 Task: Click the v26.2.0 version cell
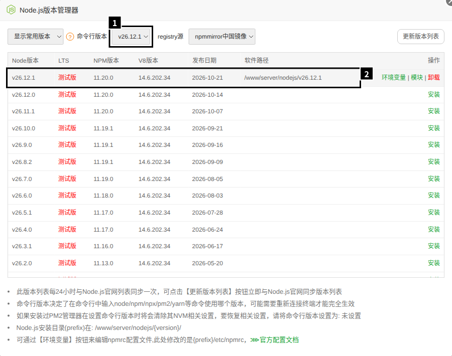coord(22,263)
